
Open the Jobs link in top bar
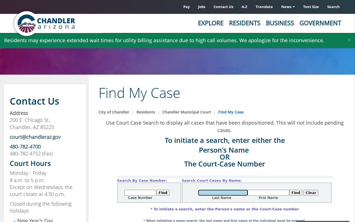202,7
